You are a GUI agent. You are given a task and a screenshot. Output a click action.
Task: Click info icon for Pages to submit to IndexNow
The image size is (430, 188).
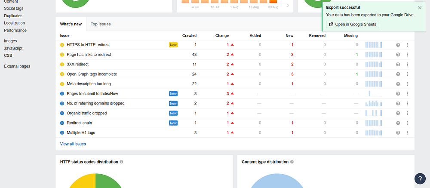pos(62,94)
